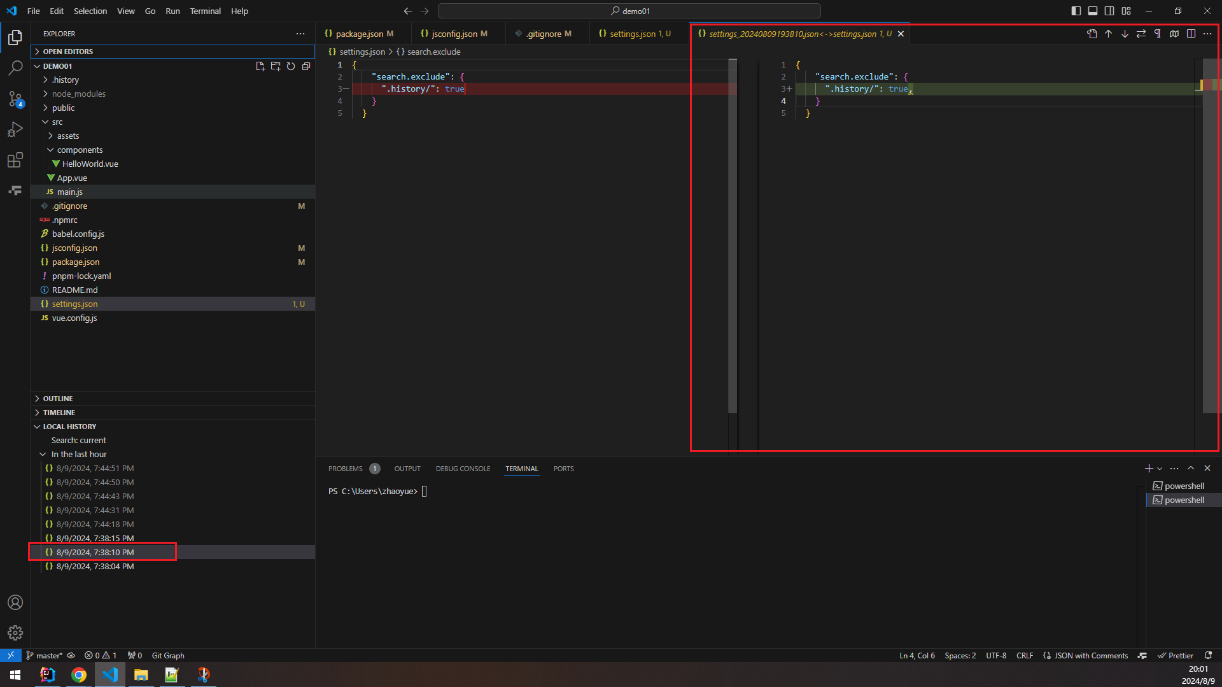Open Source Control view with badge
This screenshot has width=1222, height=687.
(15, 99)
